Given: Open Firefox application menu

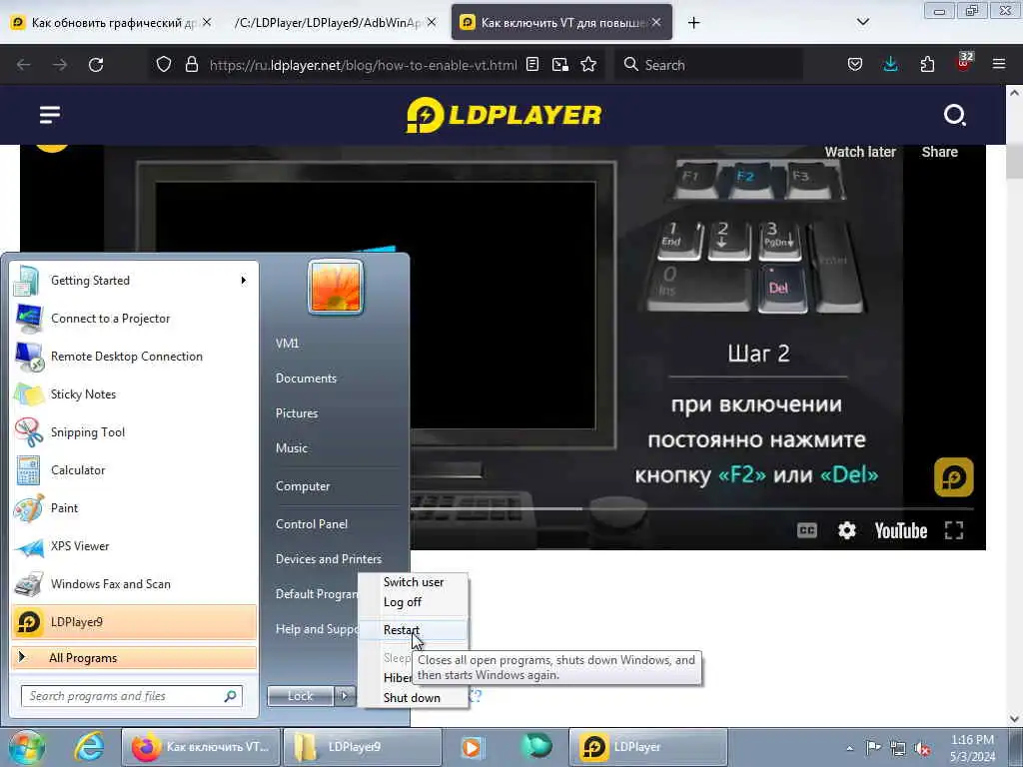Looking at the screenshot, I should tap(999, 65).
